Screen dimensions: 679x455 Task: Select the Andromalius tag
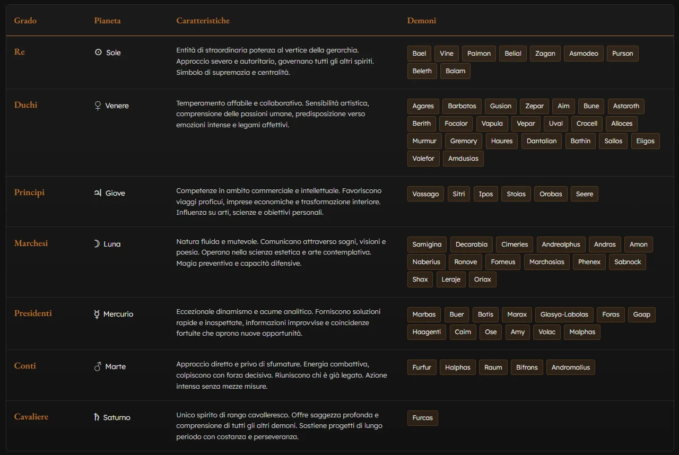571,367
